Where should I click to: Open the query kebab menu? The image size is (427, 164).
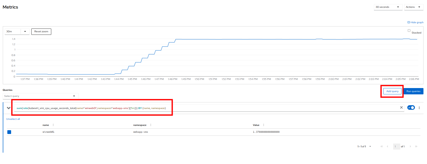419,108
